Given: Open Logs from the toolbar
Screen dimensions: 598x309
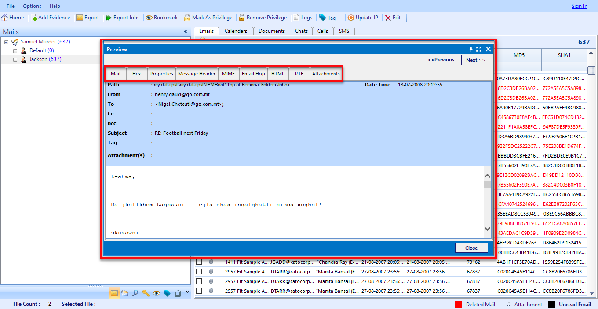Looking at the screenshot, I should [x=303, y=18].
